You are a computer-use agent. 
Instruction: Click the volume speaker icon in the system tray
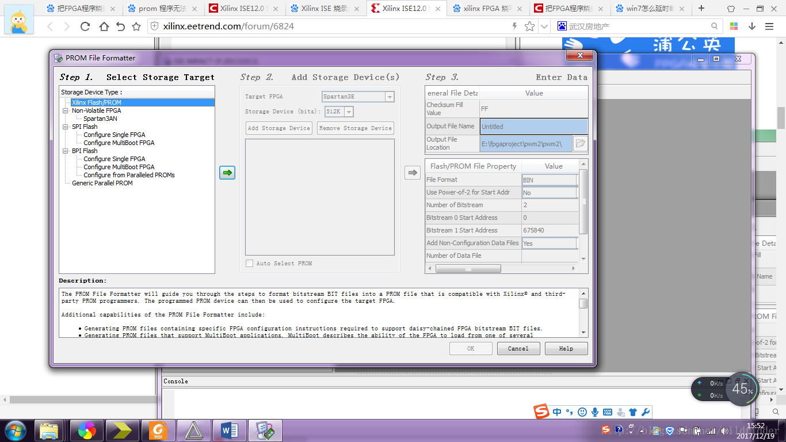point(726,430)
